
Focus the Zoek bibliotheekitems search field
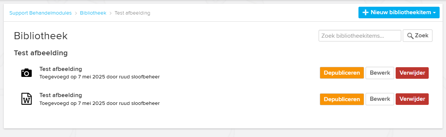tap(360, 36)
